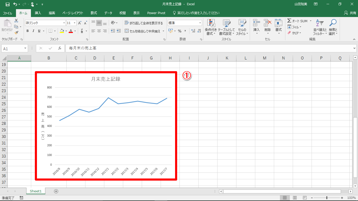Click the decrease indent icon
358x201 pixels.
click(113, 31)
